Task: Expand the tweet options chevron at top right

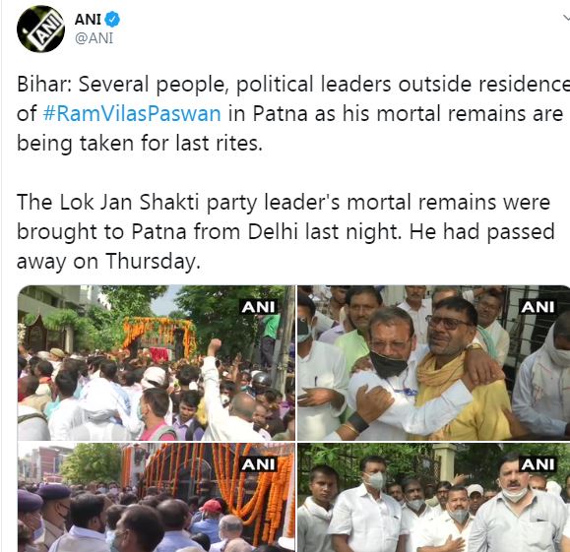Action: click(566, 18)
